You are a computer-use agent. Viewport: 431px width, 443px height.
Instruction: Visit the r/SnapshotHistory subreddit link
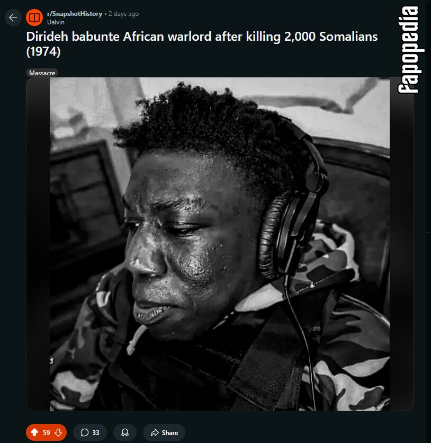point(75,14)
